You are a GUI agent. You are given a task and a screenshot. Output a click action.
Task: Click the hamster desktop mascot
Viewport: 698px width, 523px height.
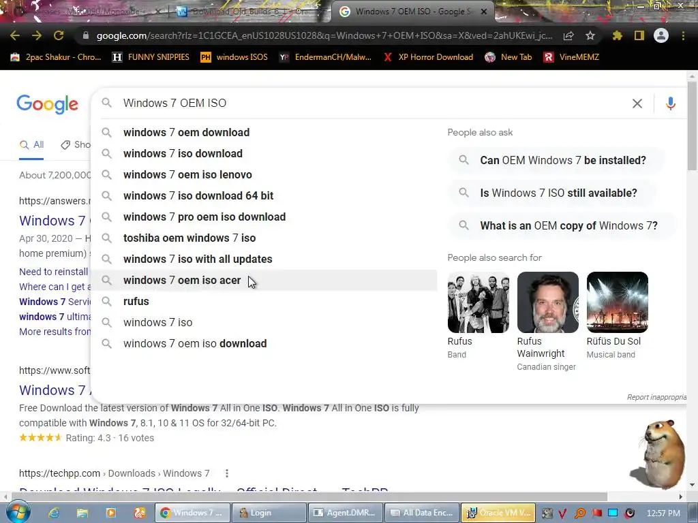pos(659,454)
